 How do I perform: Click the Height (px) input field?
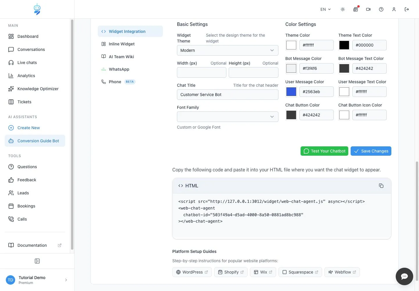pos(254,72)
